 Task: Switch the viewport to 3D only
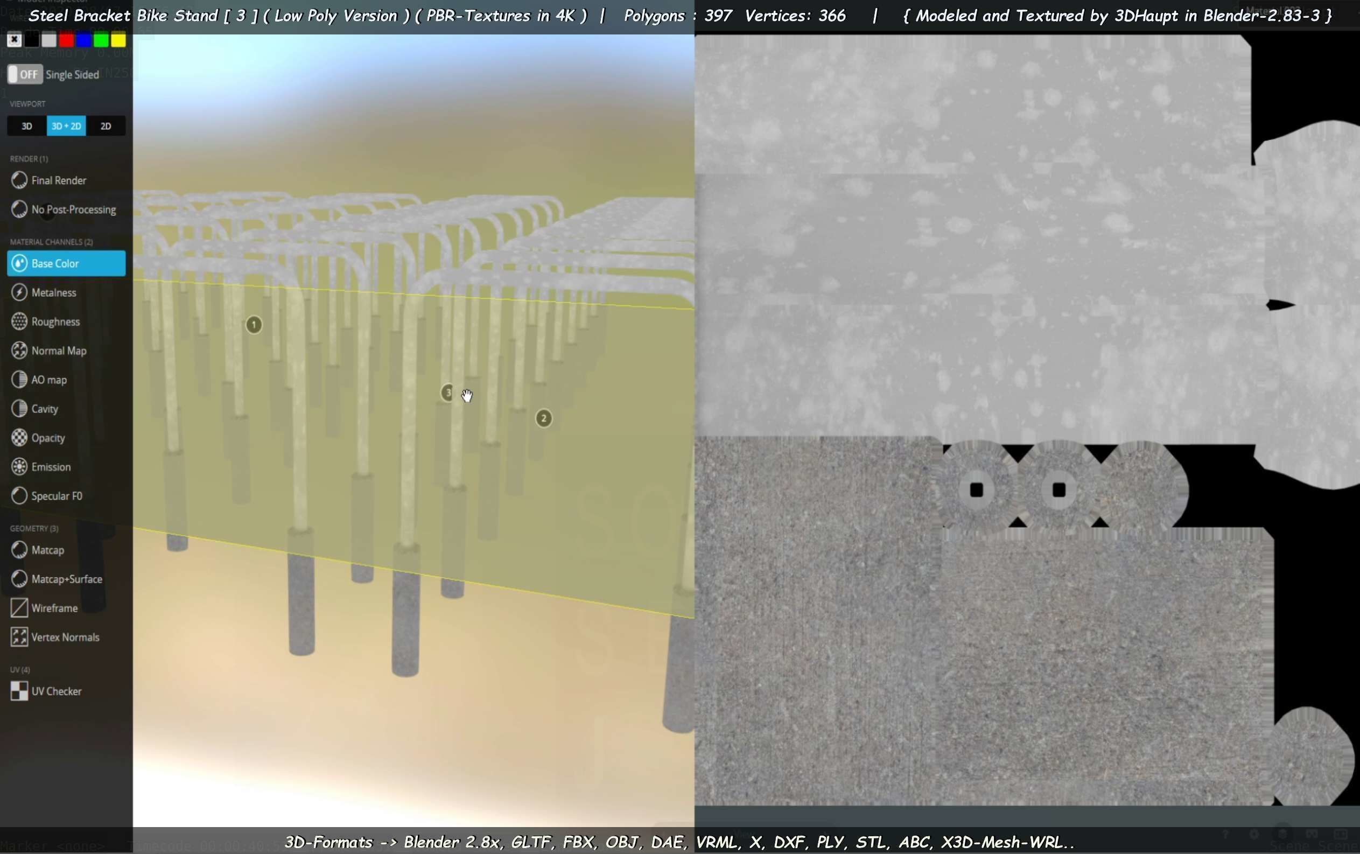tap(26, 126)
